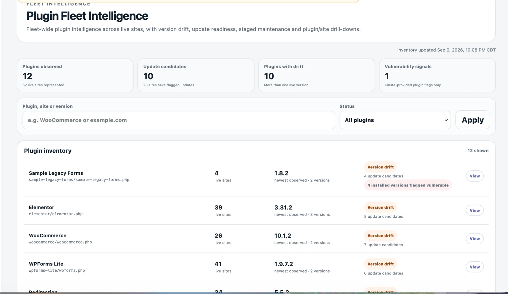Click version 3.31.2 in Elementor row
The height and width of the screenshot is (294, 508).
click(x=283, y=208)
